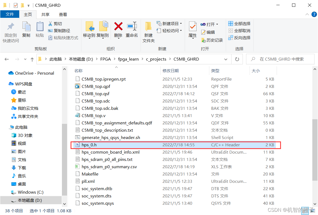The image size is (318, 215).
Task: Select the C5MB_top.qpf project file
Action: coord(174,87)
